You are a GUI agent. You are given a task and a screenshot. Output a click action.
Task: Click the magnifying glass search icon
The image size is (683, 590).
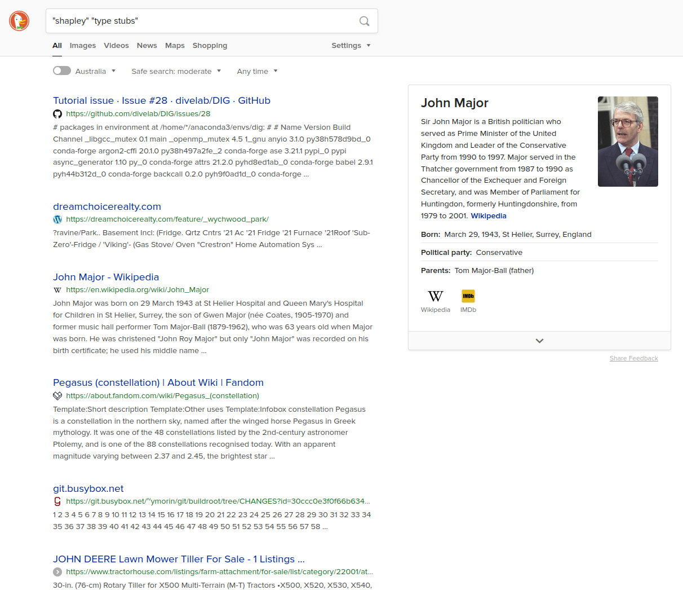[365, 21]
